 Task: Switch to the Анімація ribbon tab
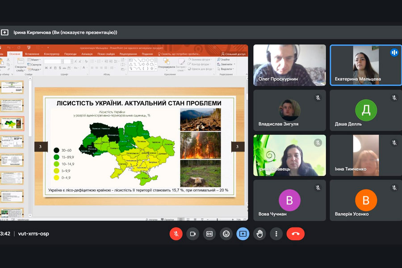pyautogui.click(x=87, y=54)
